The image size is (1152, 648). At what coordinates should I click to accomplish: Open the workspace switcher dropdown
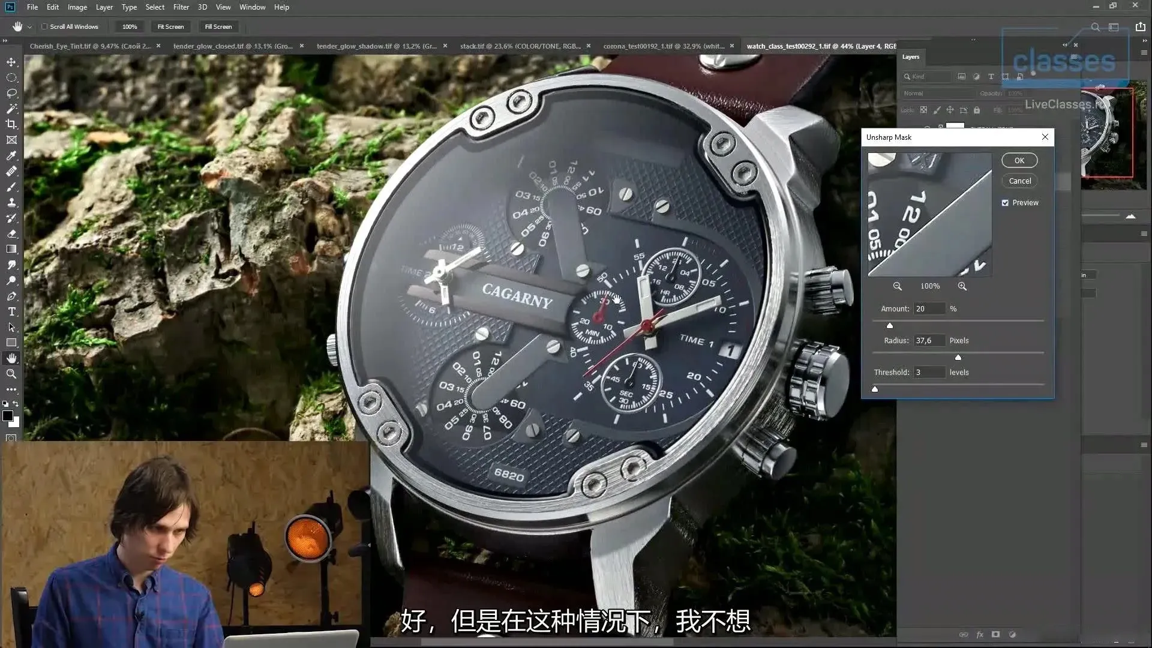click(1114, 27)
